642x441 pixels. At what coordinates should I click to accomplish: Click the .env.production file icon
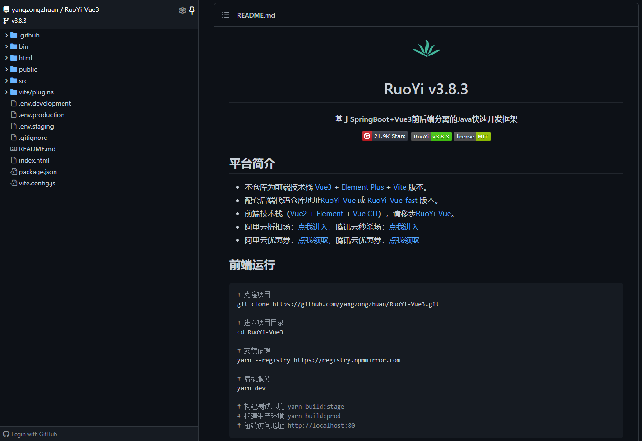click(x=14, y=115)
